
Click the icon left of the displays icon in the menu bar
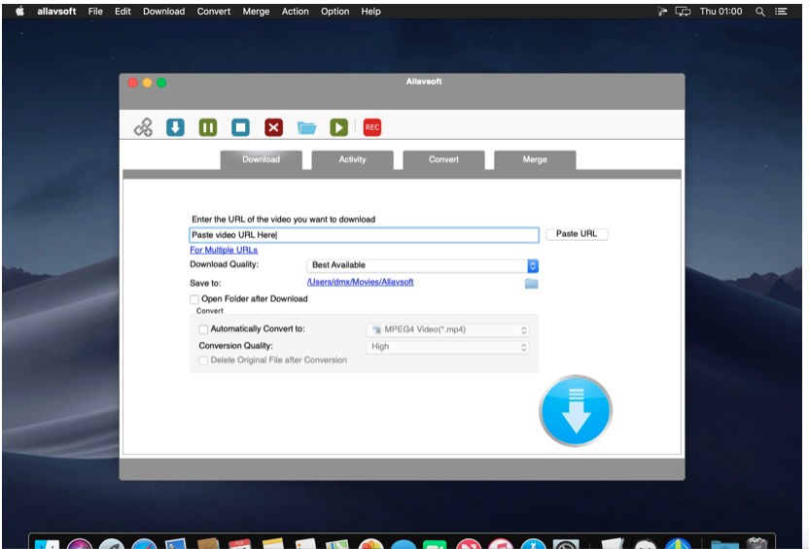click(x=662, y=12)
